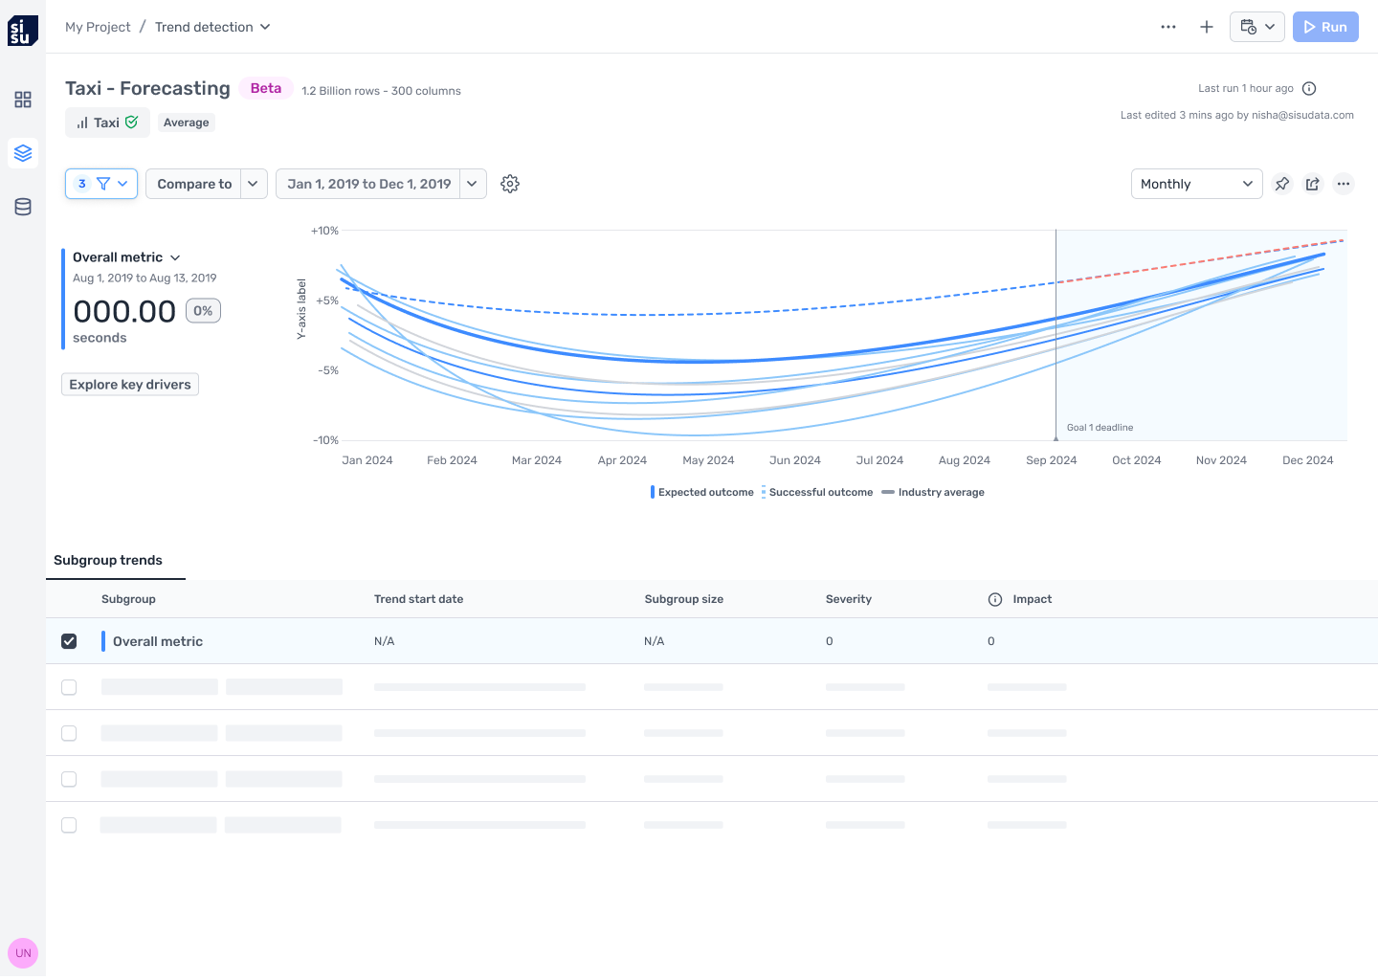The image size is (1378, 980).
Task: Click the 000.00 metric value
Action: [x=124, y=312]
